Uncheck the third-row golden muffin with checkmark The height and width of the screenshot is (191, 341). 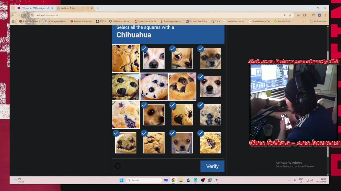[x=182, y=115]
